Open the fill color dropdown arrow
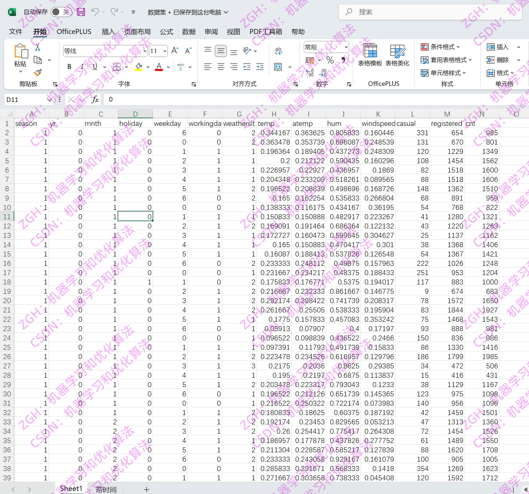 [x=148, y=67]
